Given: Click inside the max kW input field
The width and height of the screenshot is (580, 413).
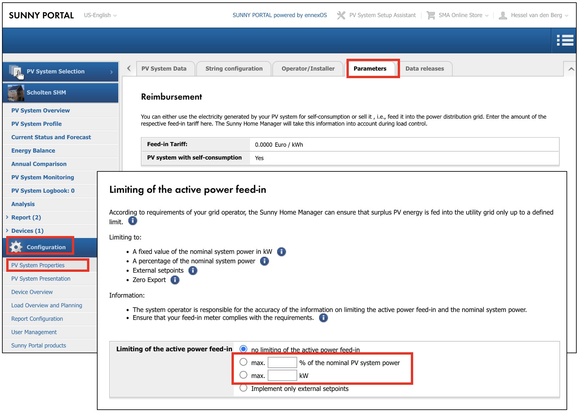Looking at the screenshot, I should click(282, 375).
